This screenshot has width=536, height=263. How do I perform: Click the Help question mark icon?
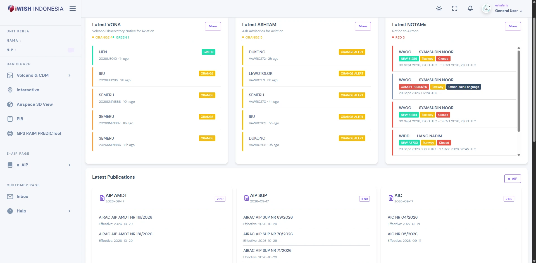coord(10,211)
